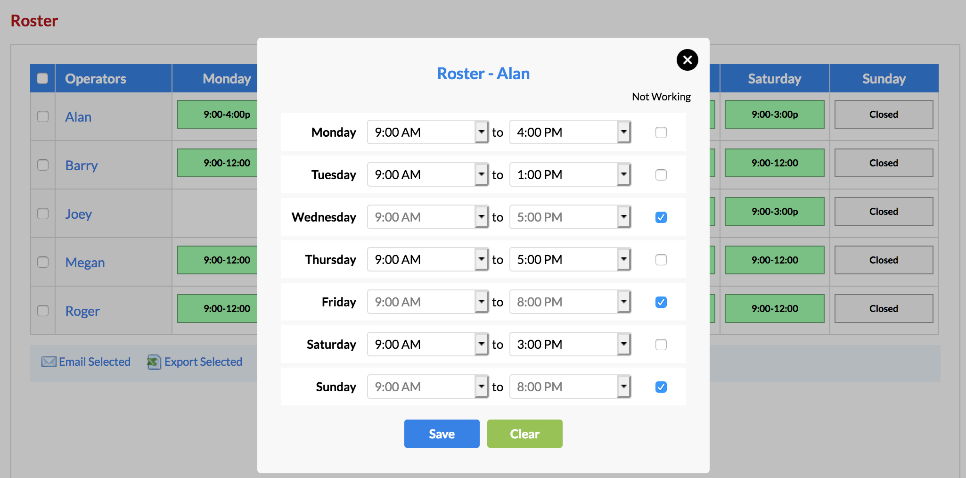Screen dimensions: 966x478
Task: Click the Not Working column label
Action: 661,97
